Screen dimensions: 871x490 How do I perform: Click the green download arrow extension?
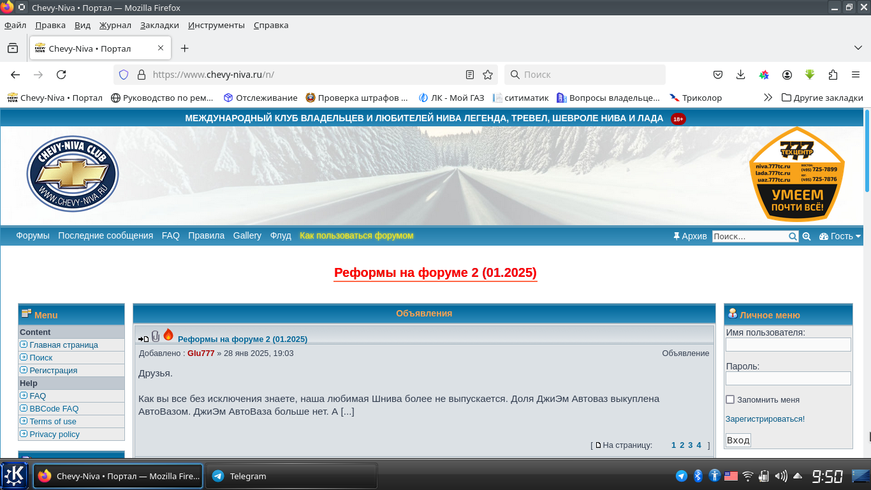click(810, 75)
